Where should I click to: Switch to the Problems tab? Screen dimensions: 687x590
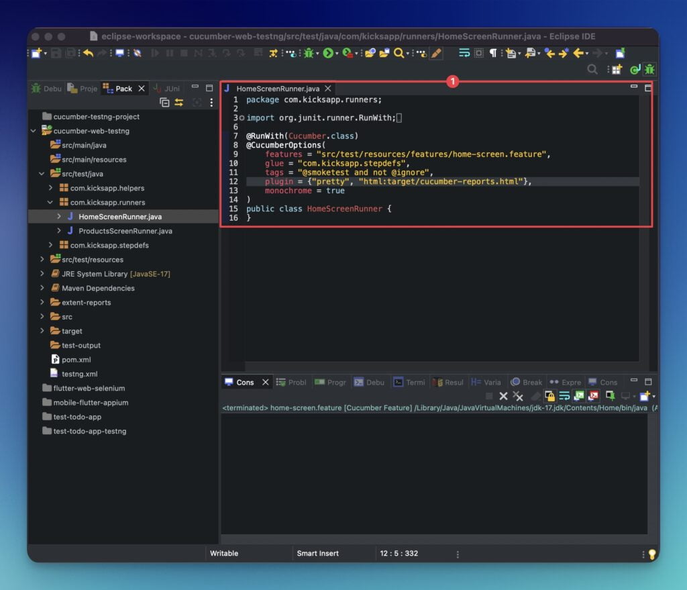click(x=291, y=382)
